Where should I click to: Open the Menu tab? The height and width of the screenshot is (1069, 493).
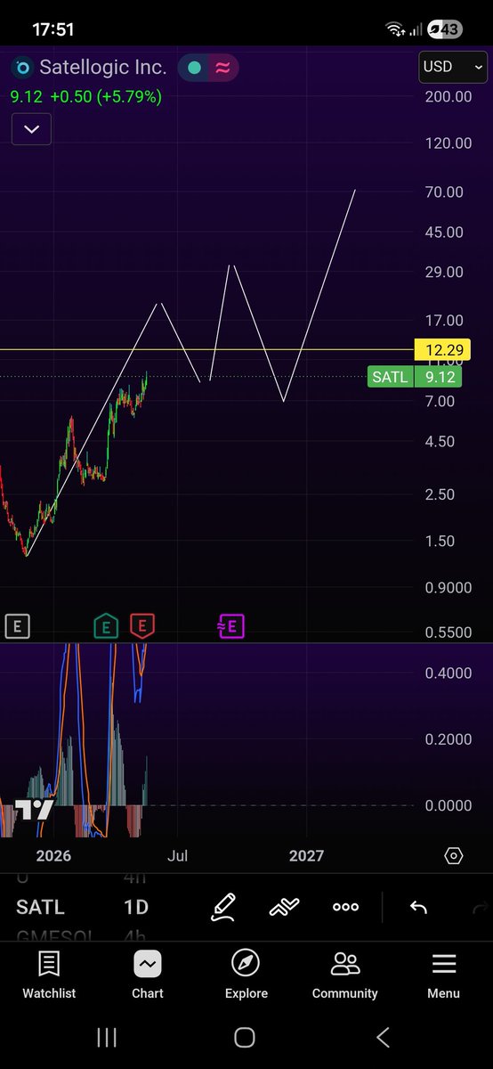click(443, 975)
